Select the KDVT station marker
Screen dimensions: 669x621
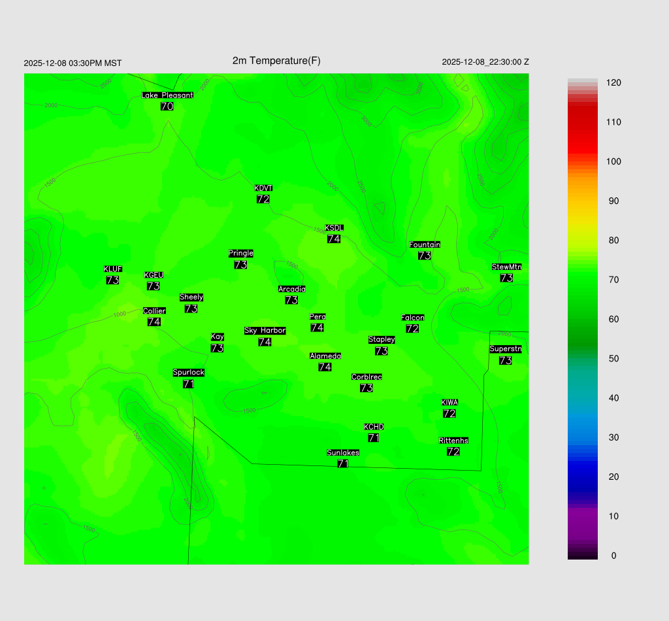tap(263, 188)
